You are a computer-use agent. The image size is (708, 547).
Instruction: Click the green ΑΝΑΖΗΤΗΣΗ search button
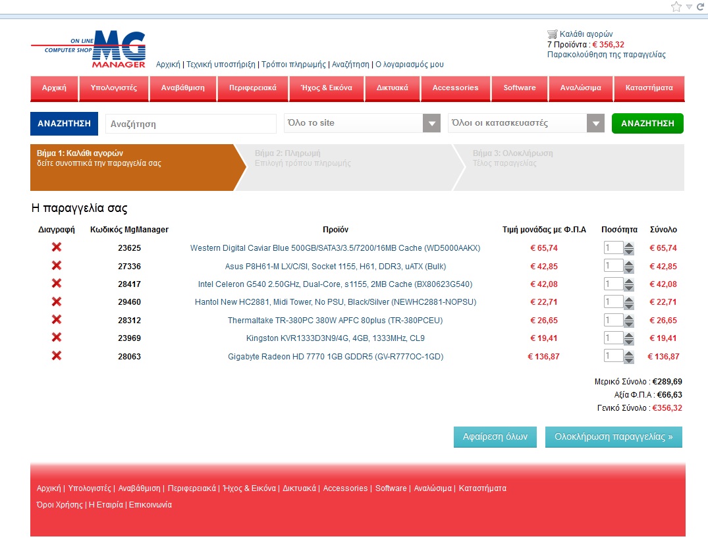(x=647, y=123)
